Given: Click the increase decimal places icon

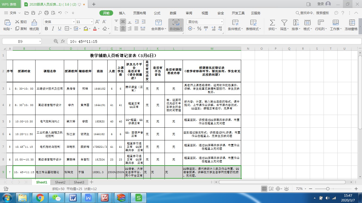Looking at the screenshot, I should point(213,29).
